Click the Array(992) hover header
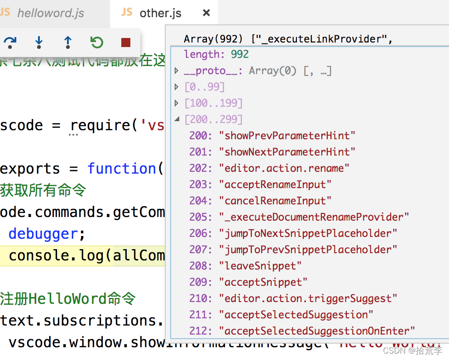The width and height of the screenshot is (449, 359). pos(288,39)
